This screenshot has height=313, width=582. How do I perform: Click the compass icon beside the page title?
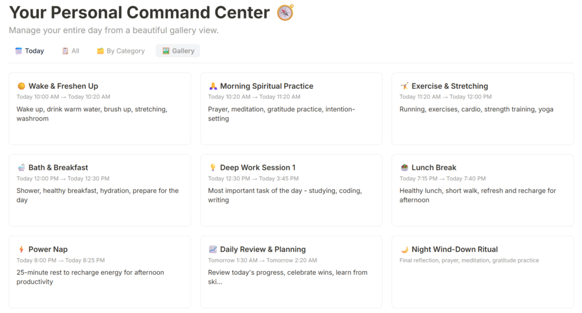pos(285,12)
